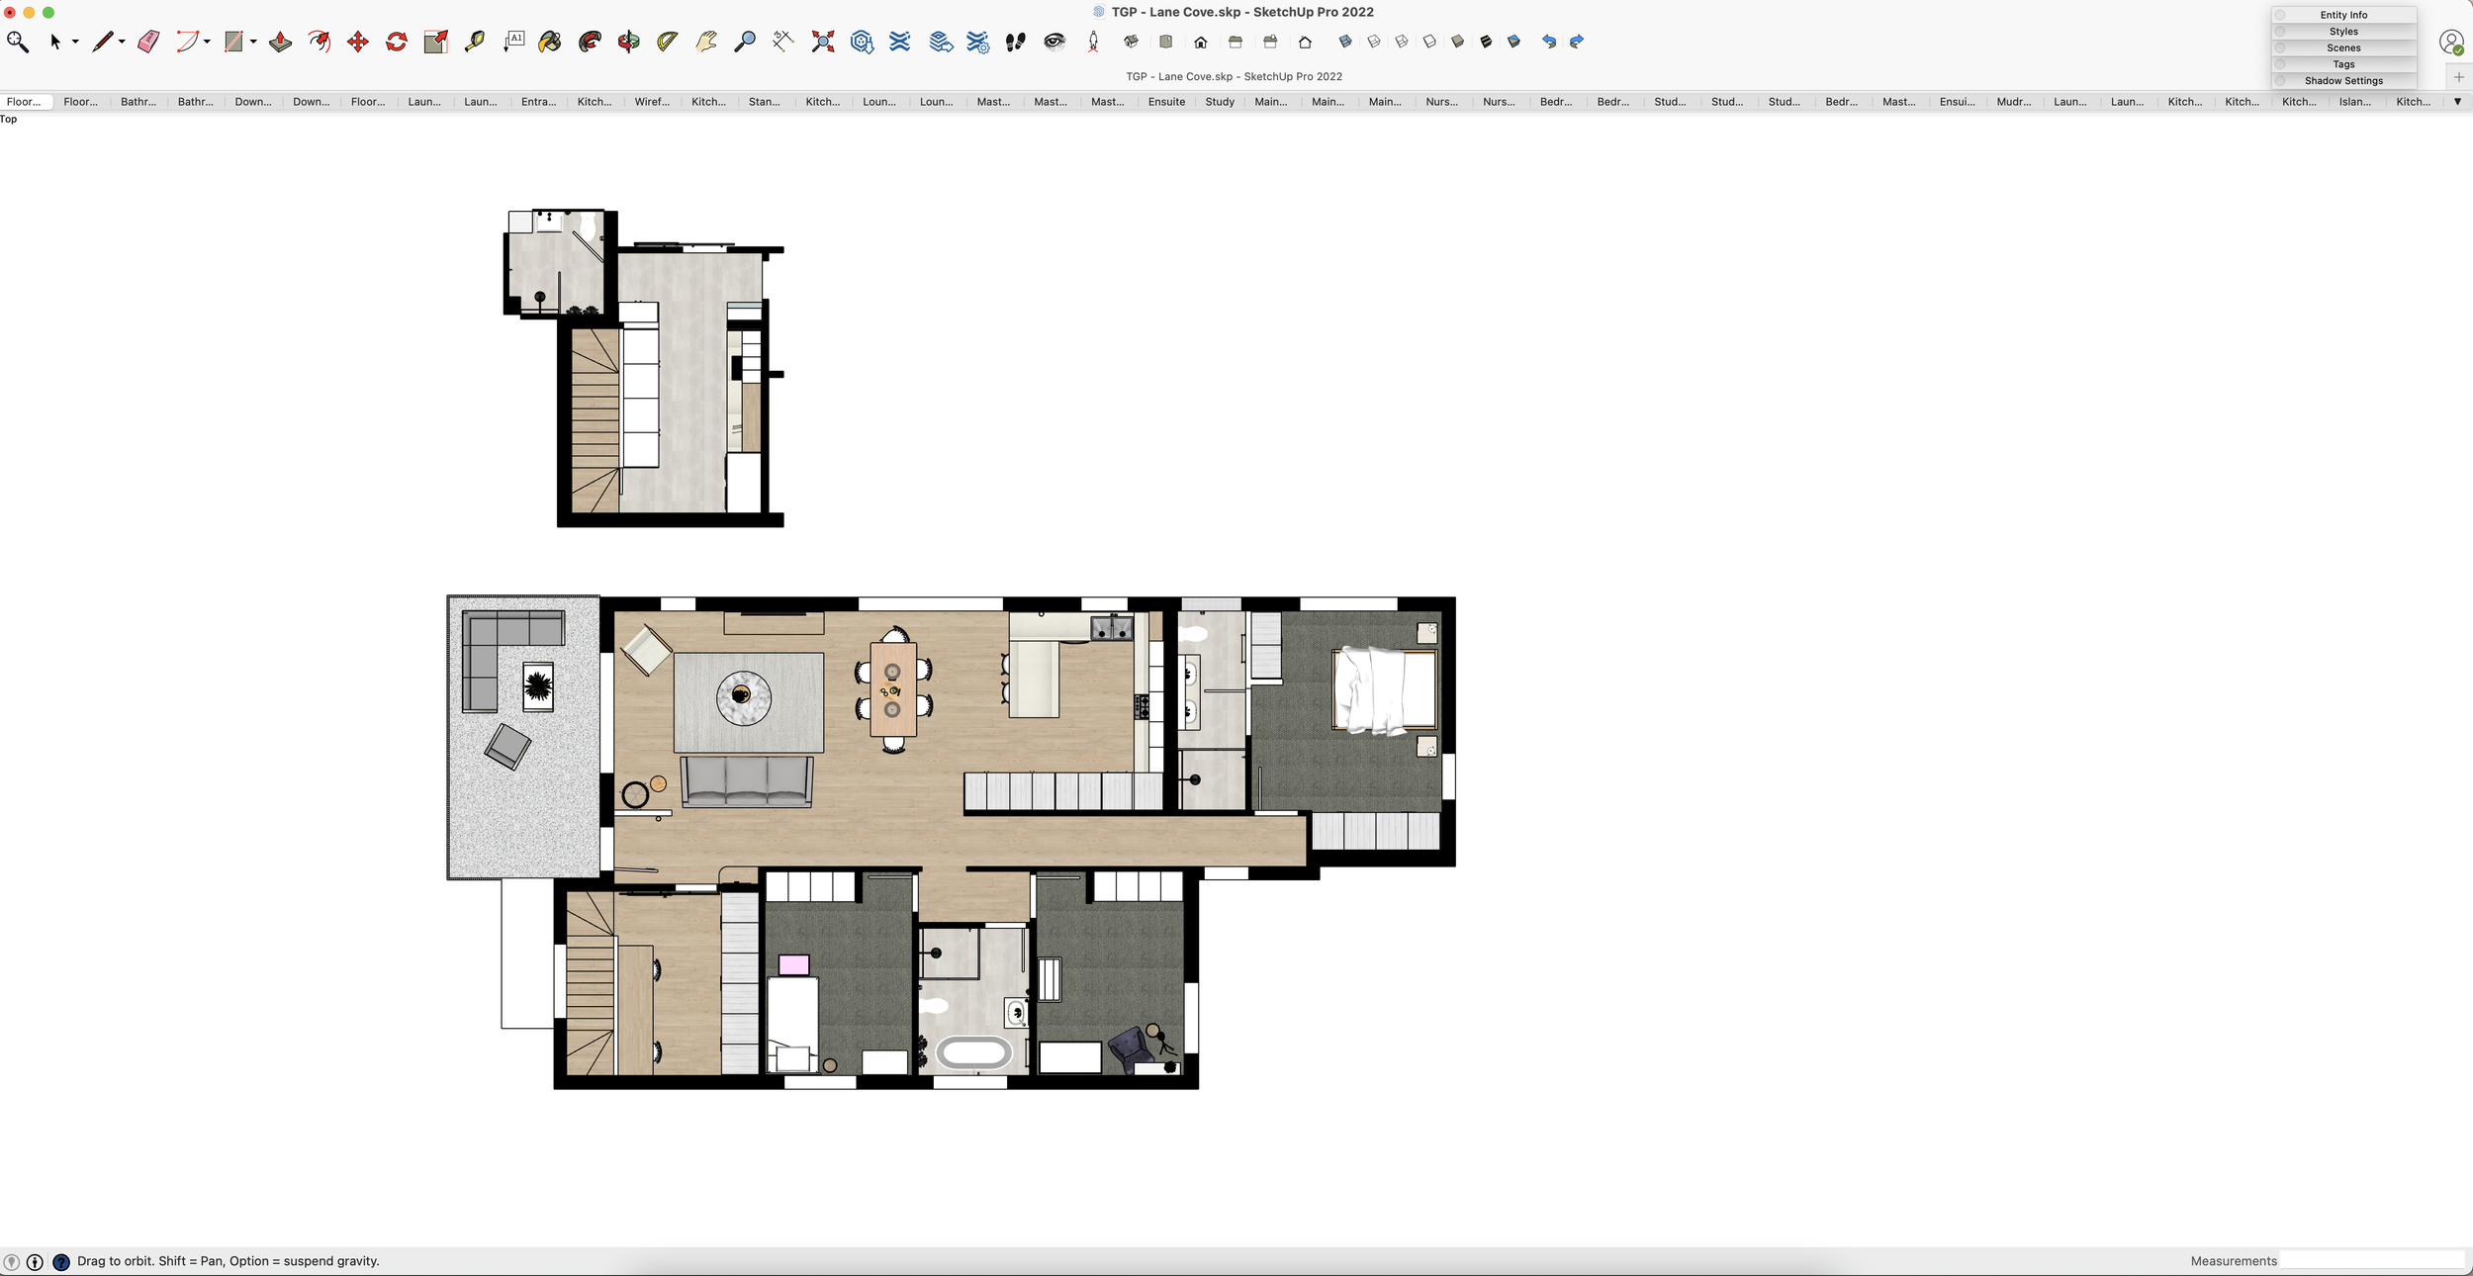Select the Pan hand tool

tap(706, 42)
